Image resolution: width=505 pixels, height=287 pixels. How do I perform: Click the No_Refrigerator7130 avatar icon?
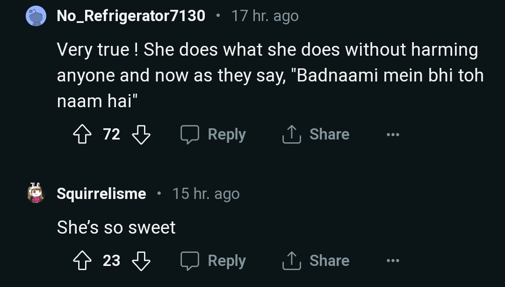coord(36,16)
